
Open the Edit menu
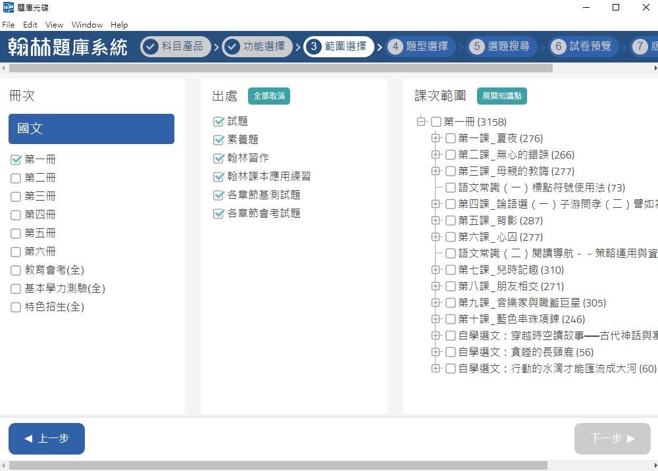30,25
